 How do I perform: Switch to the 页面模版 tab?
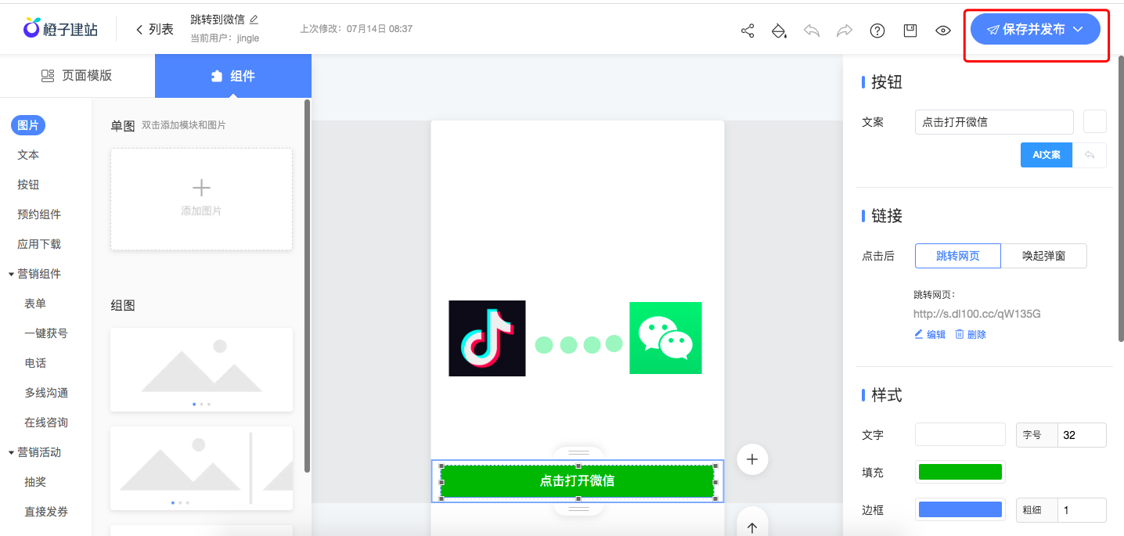point(77,76)
